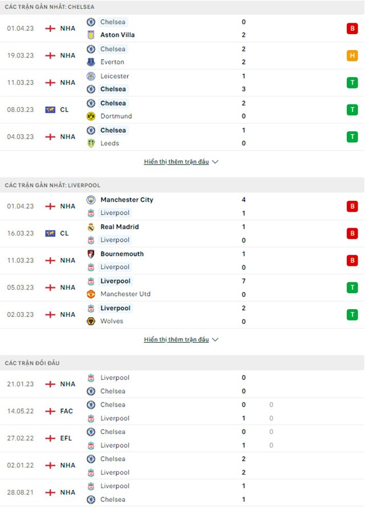Click the red B badge for Aston Villa match
The image size is (365, 507).
coord(352,29)
